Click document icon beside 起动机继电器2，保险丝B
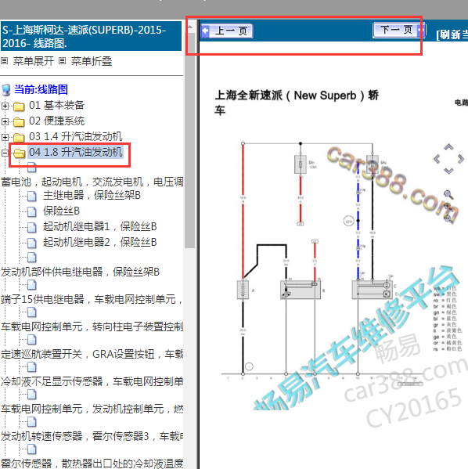The height and width of the screenshot is (469, 468). (x=32, y=243)
